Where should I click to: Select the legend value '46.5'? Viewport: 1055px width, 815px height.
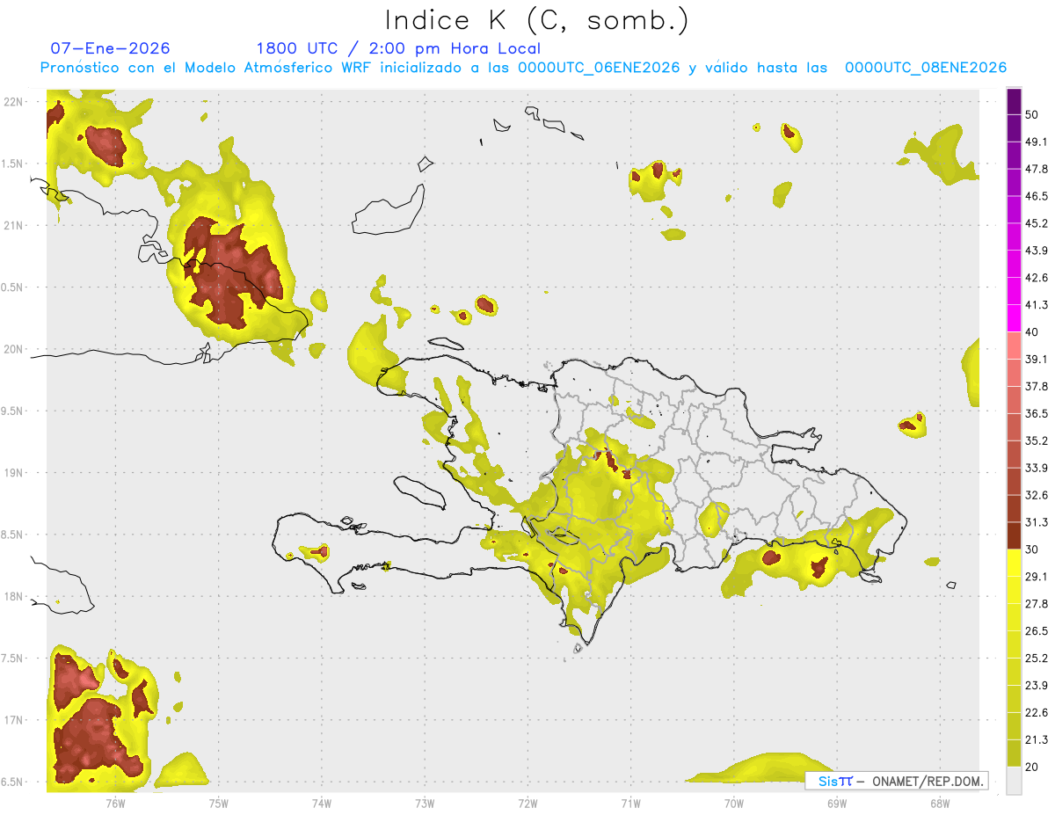point(1036,197)
